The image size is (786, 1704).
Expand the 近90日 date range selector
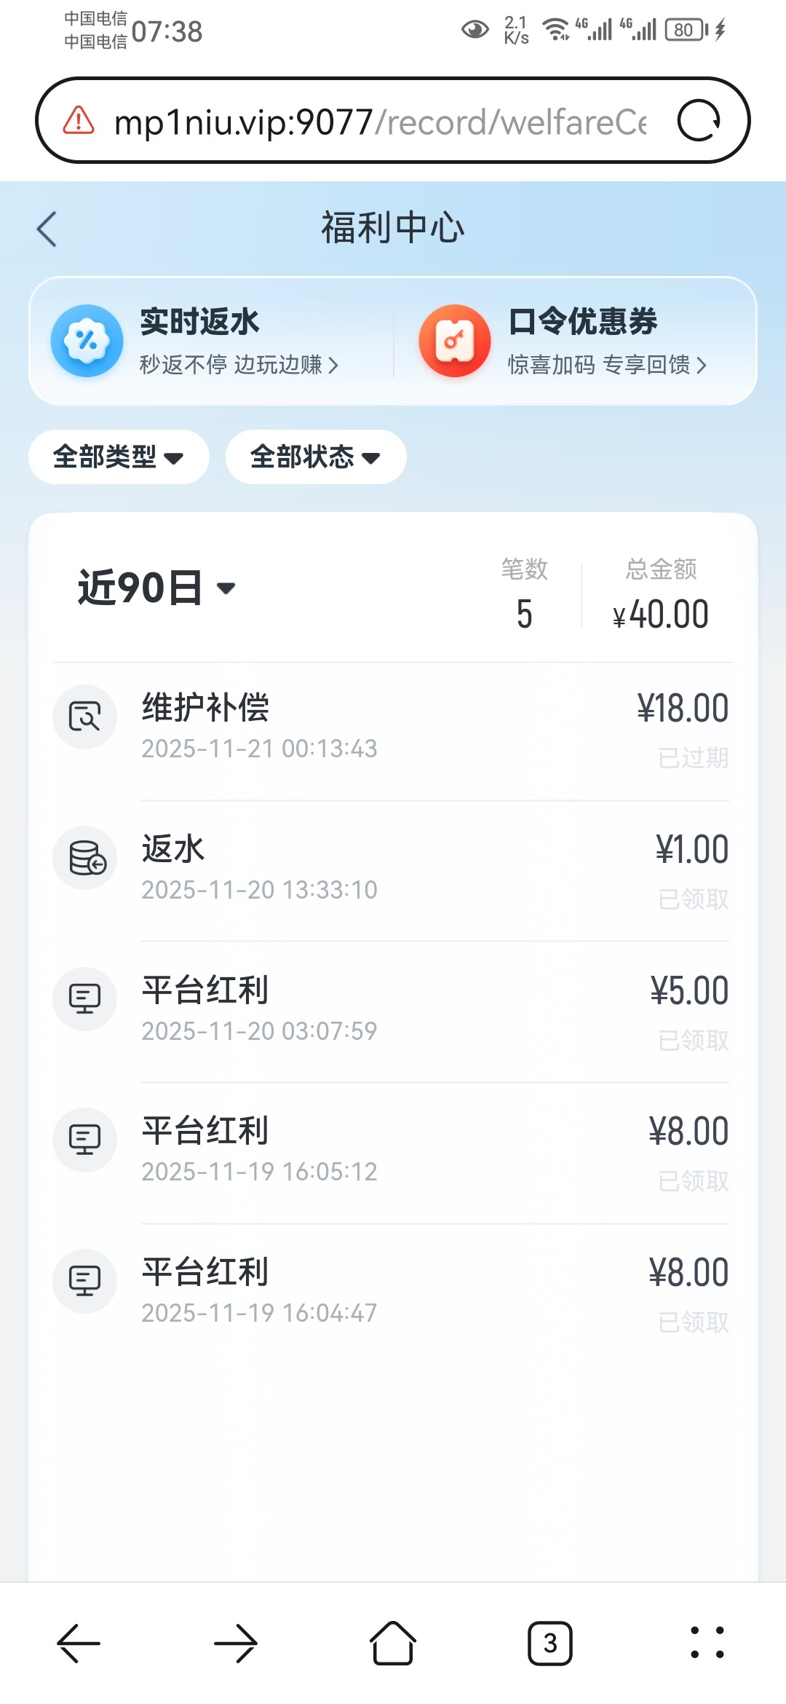click(x=156, y=588)
